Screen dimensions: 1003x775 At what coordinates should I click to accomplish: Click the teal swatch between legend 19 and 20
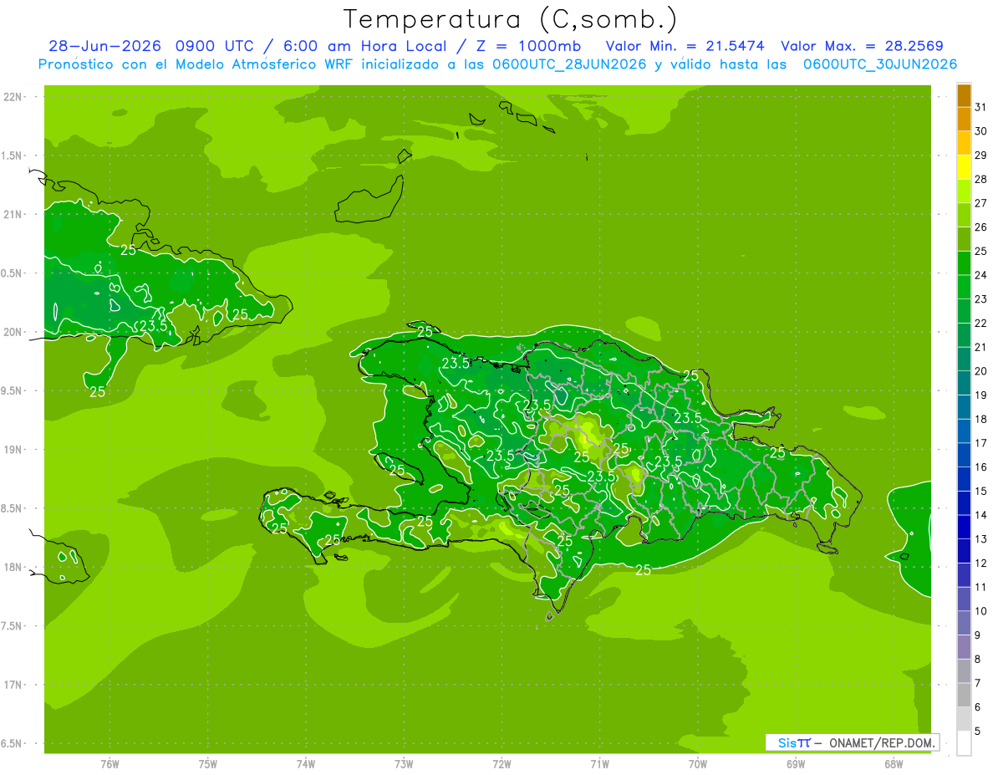pyautogui.click(x=964, y=383)
